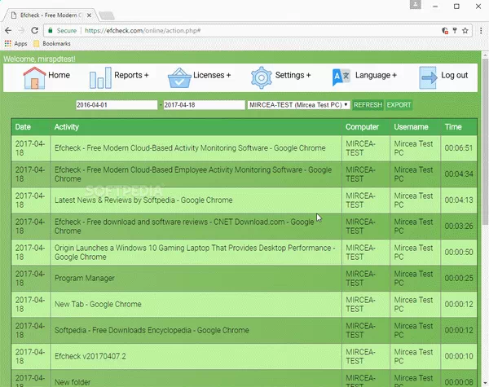
Task: Click the Settings gear icon
Action: [x=261, y=77]
